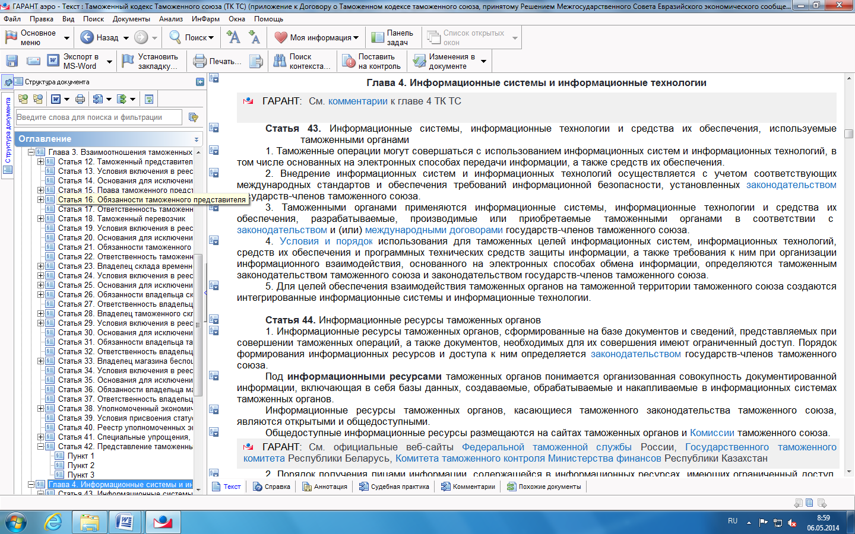
Task: Select Статья 40 Реестр уполномоченных in tree
Action: point(125,428)
